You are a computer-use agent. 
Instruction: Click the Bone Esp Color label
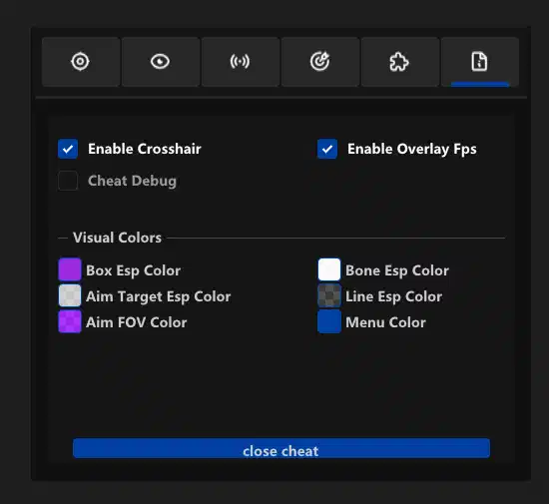[397, 270]
